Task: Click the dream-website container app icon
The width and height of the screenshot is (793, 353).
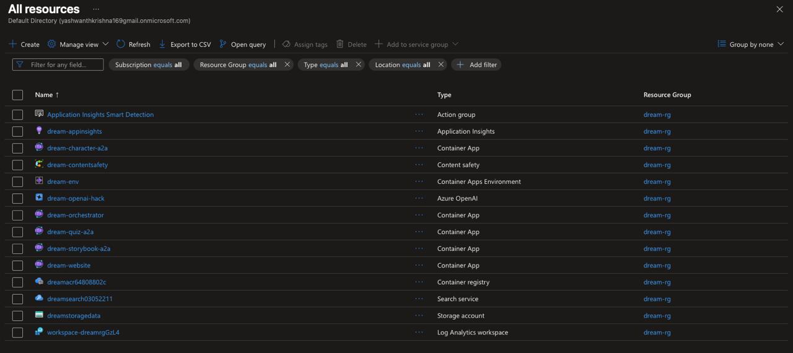Action: 39,264
